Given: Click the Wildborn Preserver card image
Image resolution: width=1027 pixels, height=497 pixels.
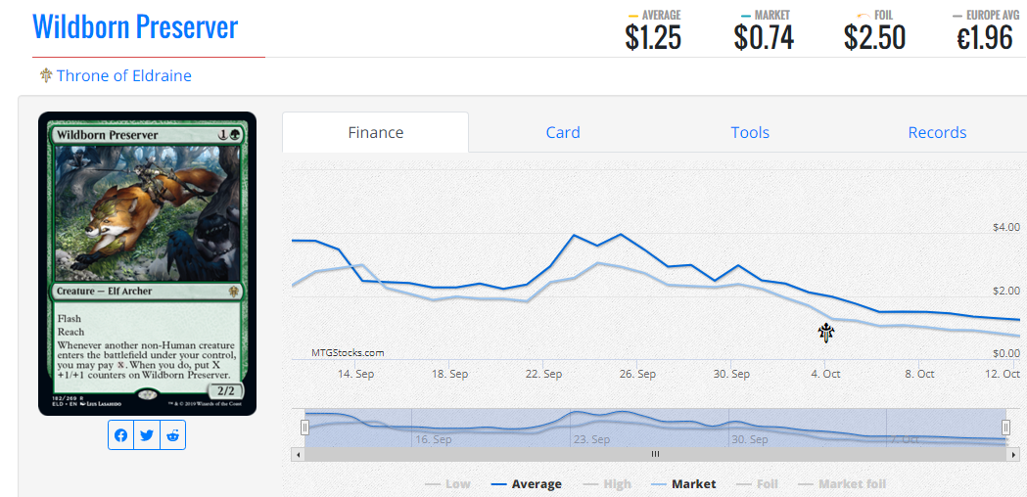Looking at the screenshot, I should (148, 263).
